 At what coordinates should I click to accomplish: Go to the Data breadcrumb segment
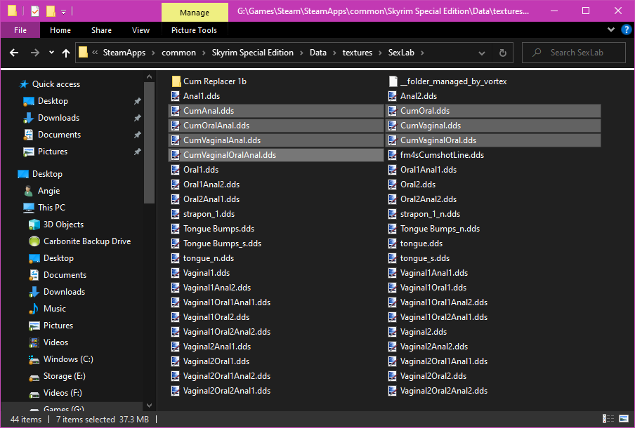tap(318, 53)
